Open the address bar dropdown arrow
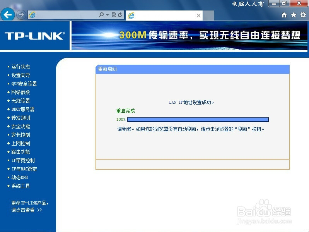This screenshot has height=232, width=309. click(108, 15)
